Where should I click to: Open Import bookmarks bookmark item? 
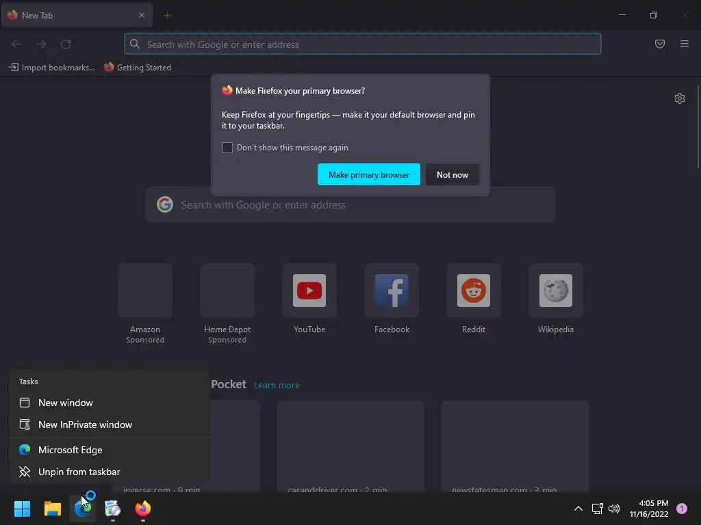(52, 68)
